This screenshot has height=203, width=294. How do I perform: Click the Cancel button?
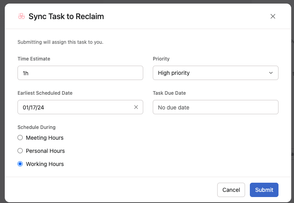231,190
